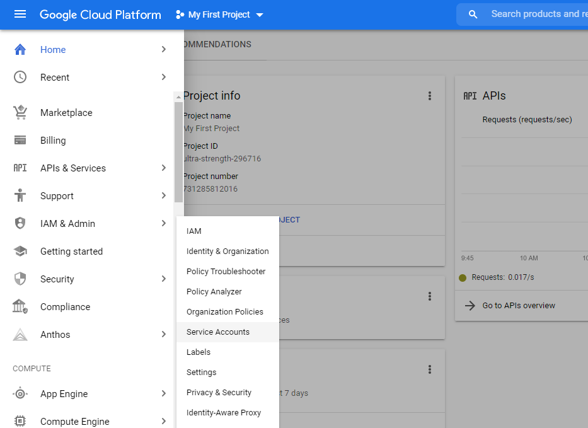Select Identity & Organization submenu item
Viewport: 588px width, 428px height.
tap(228, 252)
